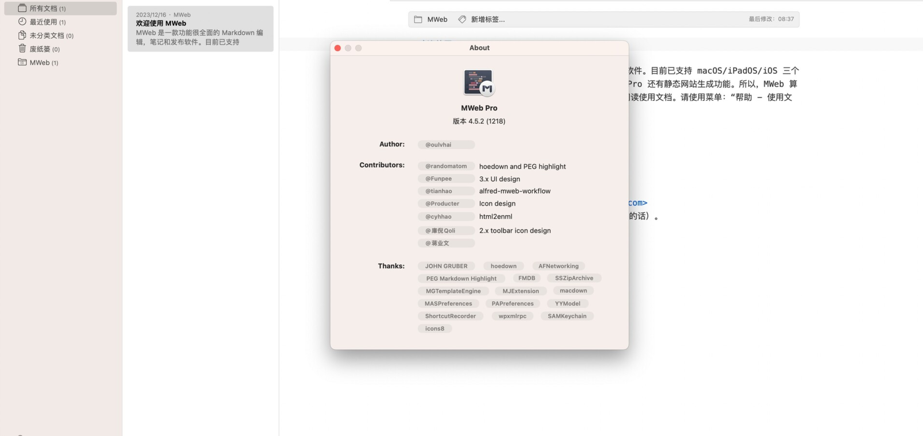Screen dimensions: 923x436
Task: Click the MWeb Pro title text
Action: pyautogui.click(x=479, y=108)
